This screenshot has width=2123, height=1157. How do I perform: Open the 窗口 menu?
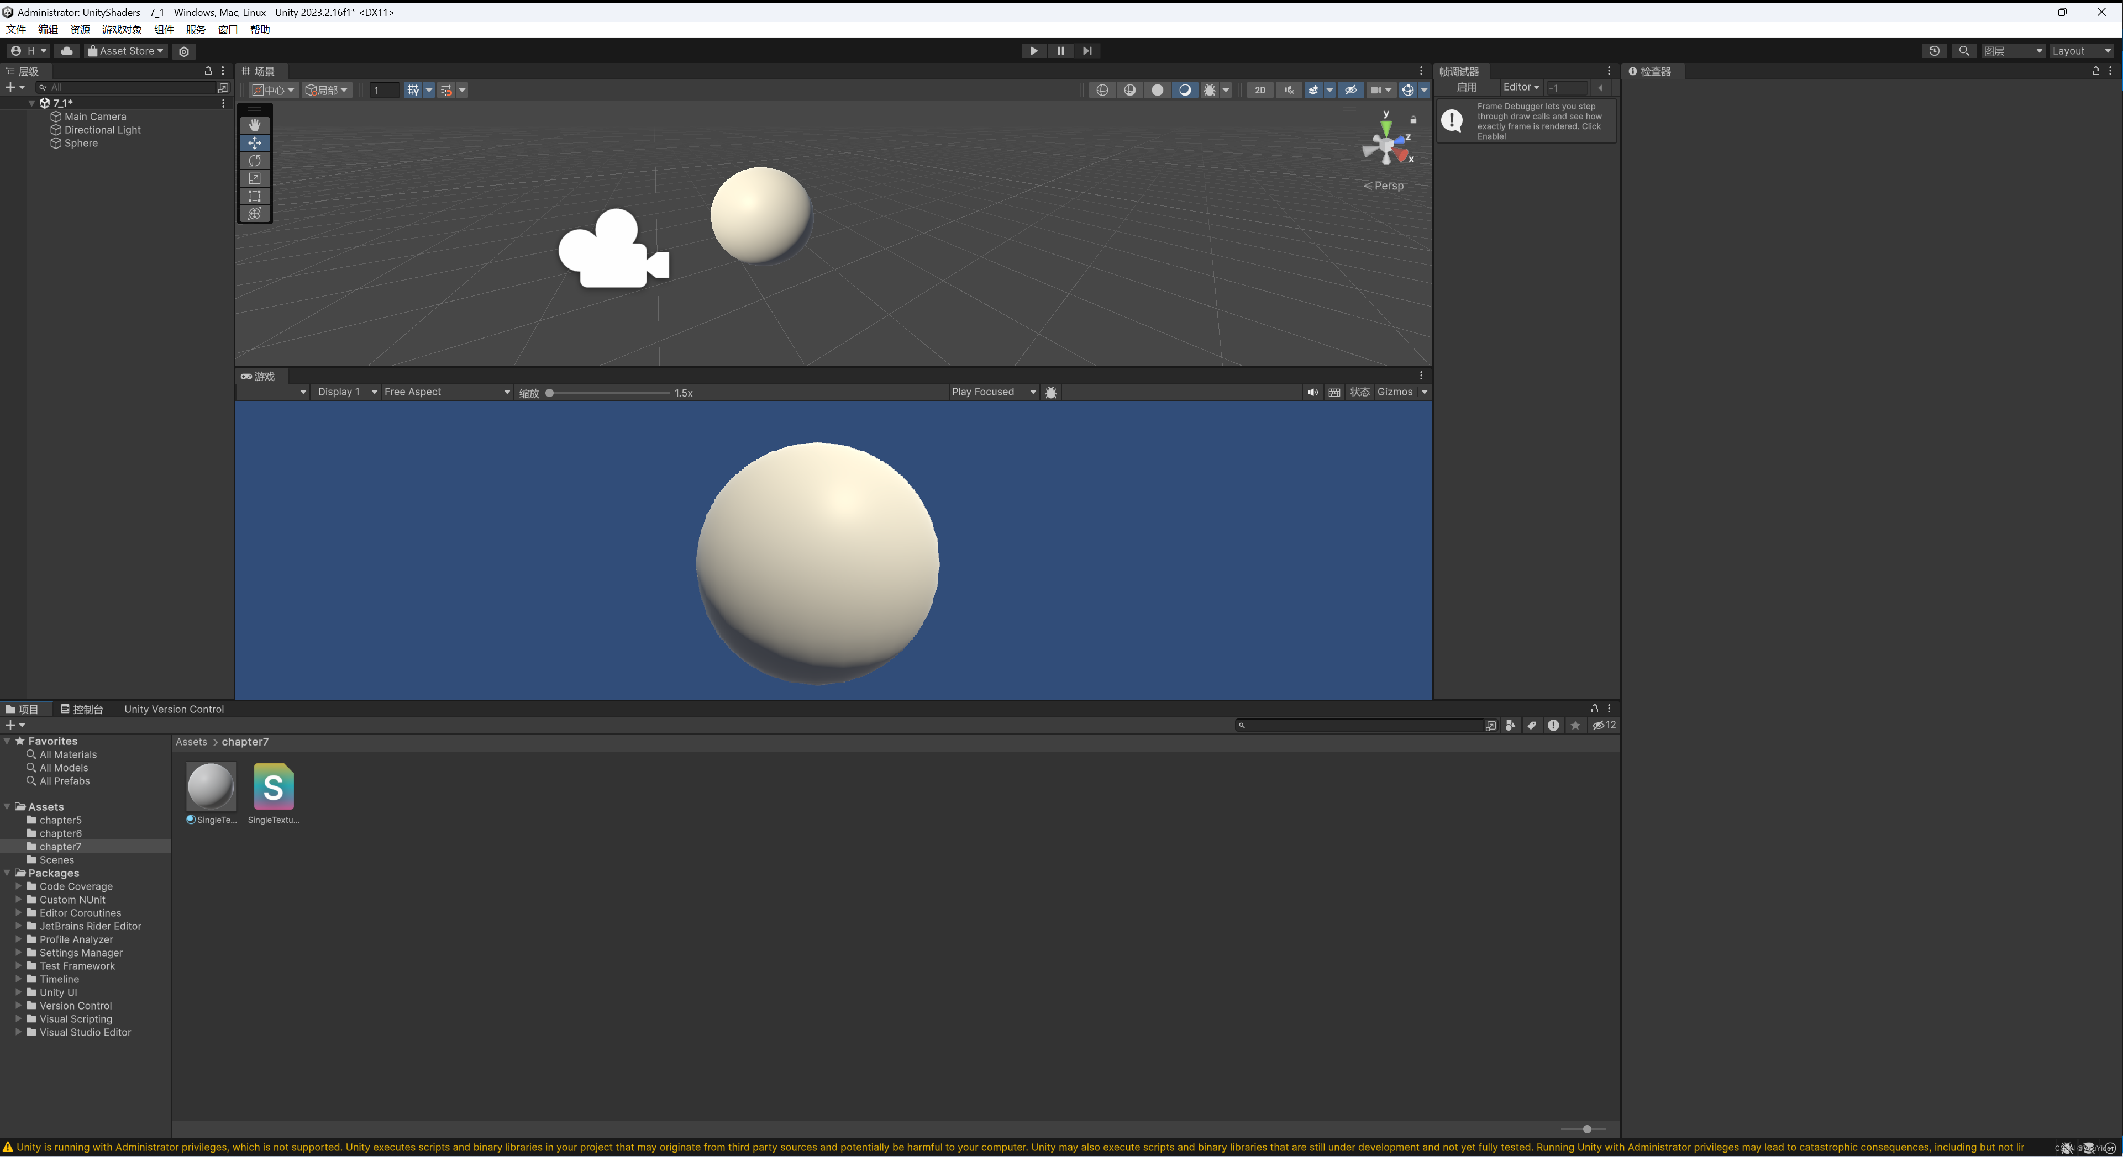click(x=228, y=30)
